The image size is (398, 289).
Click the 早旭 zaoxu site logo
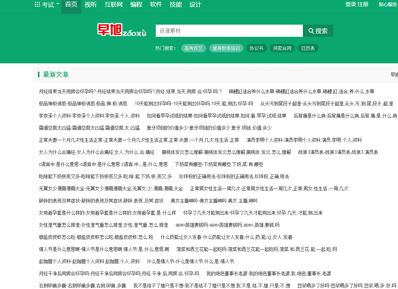(122, 30)
